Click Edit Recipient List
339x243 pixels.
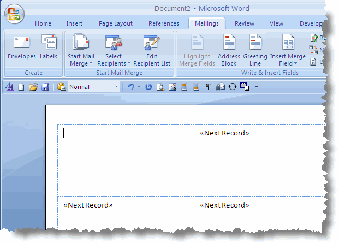[152, 50]
